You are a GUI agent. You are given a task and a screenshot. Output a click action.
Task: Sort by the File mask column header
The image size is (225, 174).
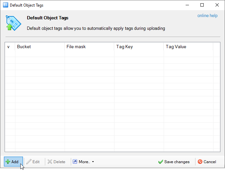point(89,47)
